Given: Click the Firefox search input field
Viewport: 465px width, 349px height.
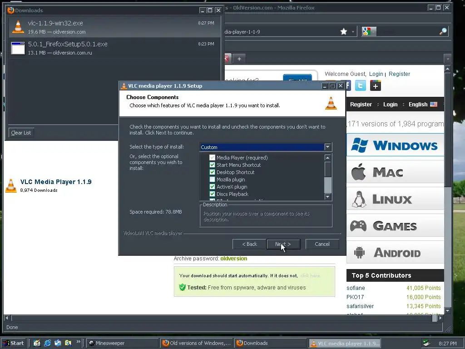Looking at the screenshot, I should [x=407, y=31].
